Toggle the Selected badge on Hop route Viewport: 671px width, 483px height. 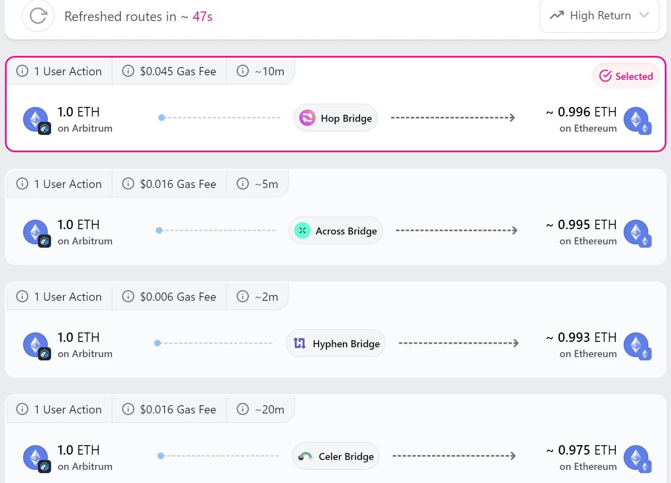tap(626, 76)
